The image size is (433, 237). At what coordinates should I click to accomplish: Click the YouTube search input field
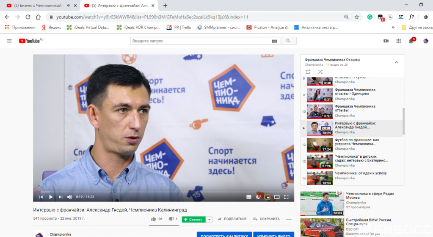click(x=201, y=41)
